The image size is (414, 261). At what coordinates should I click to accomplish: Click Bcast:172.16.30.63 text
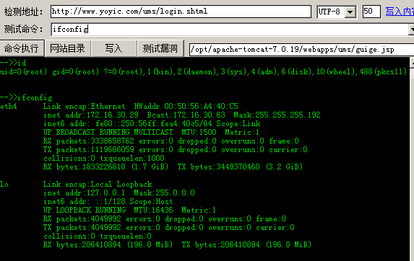(186, 115)
